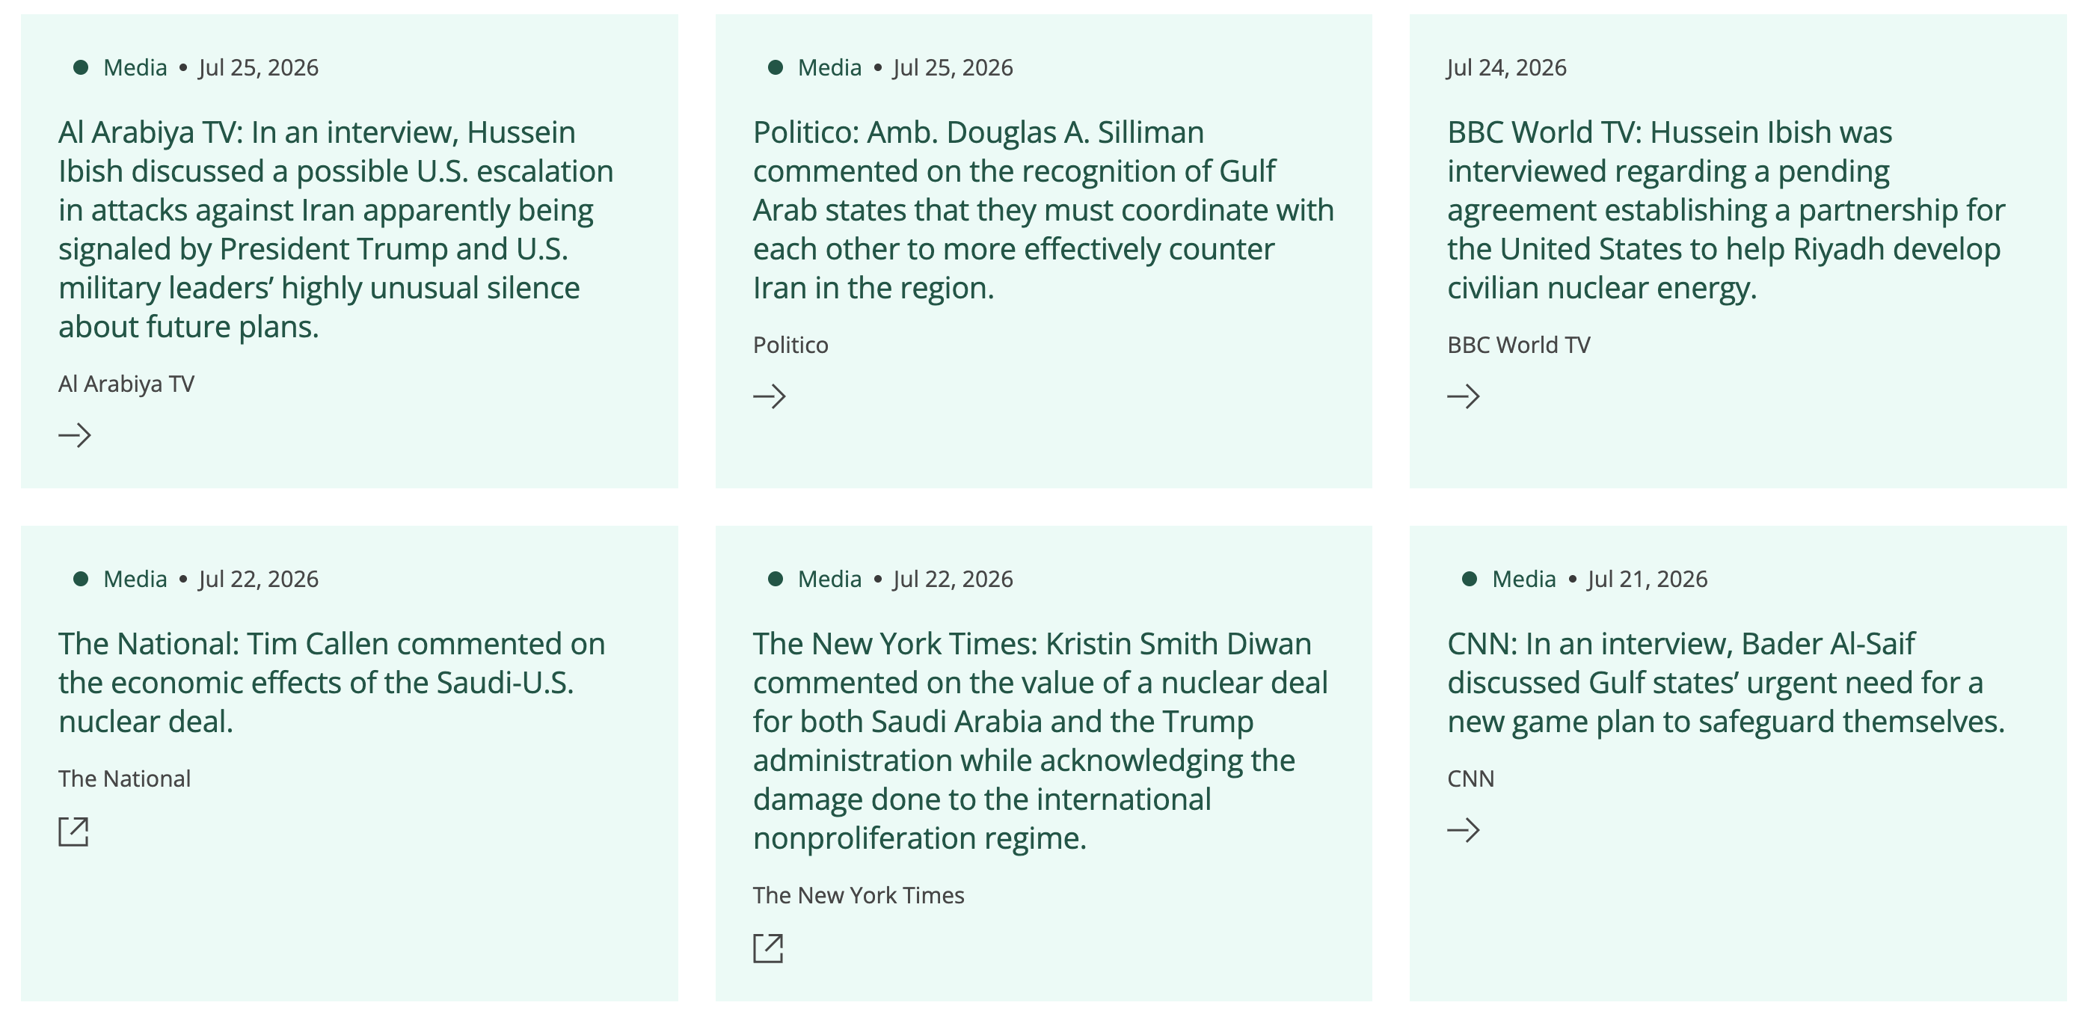Click the Media tag on the New York Times card
The width and height of the screenshot is (2094, 1026).
click(x=829, y=579)
